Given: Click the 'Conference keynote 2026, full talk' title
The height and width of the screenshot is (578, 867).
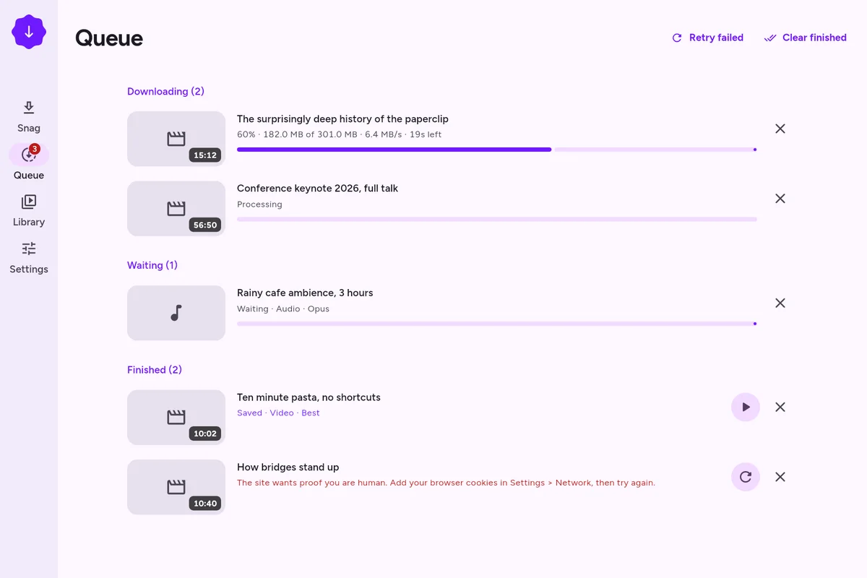Looking at the screenshot, I should tap(318, 188).
